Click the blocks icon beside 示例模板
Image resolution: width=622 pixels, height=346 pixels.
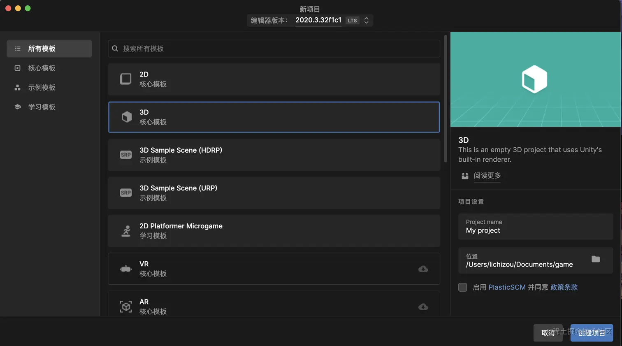17,87
